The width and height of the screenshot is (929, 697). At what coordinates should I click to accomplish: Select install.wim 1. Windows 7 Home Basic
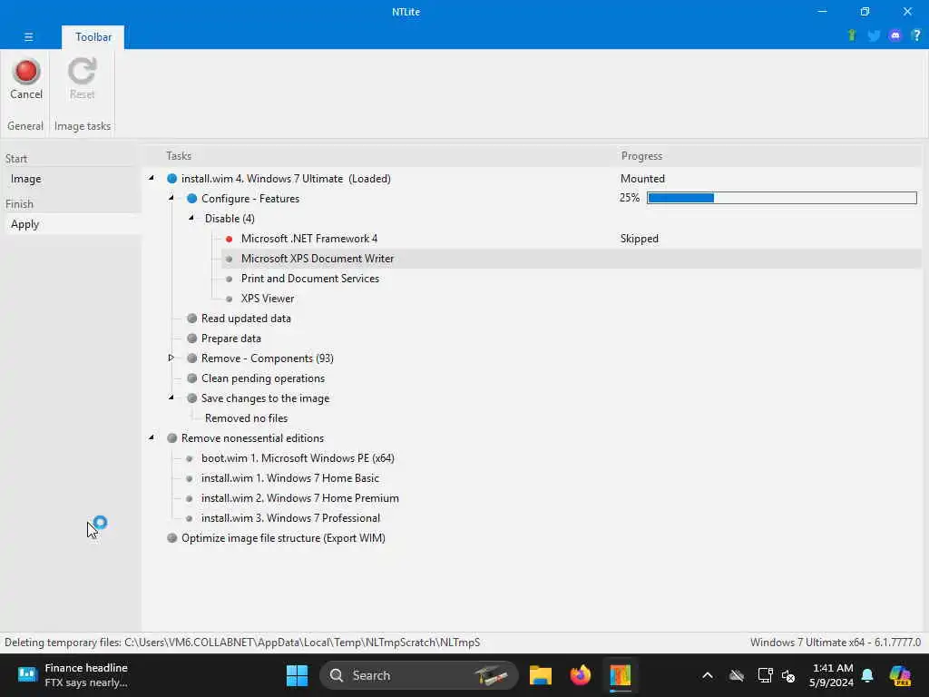tap(289, 478)
